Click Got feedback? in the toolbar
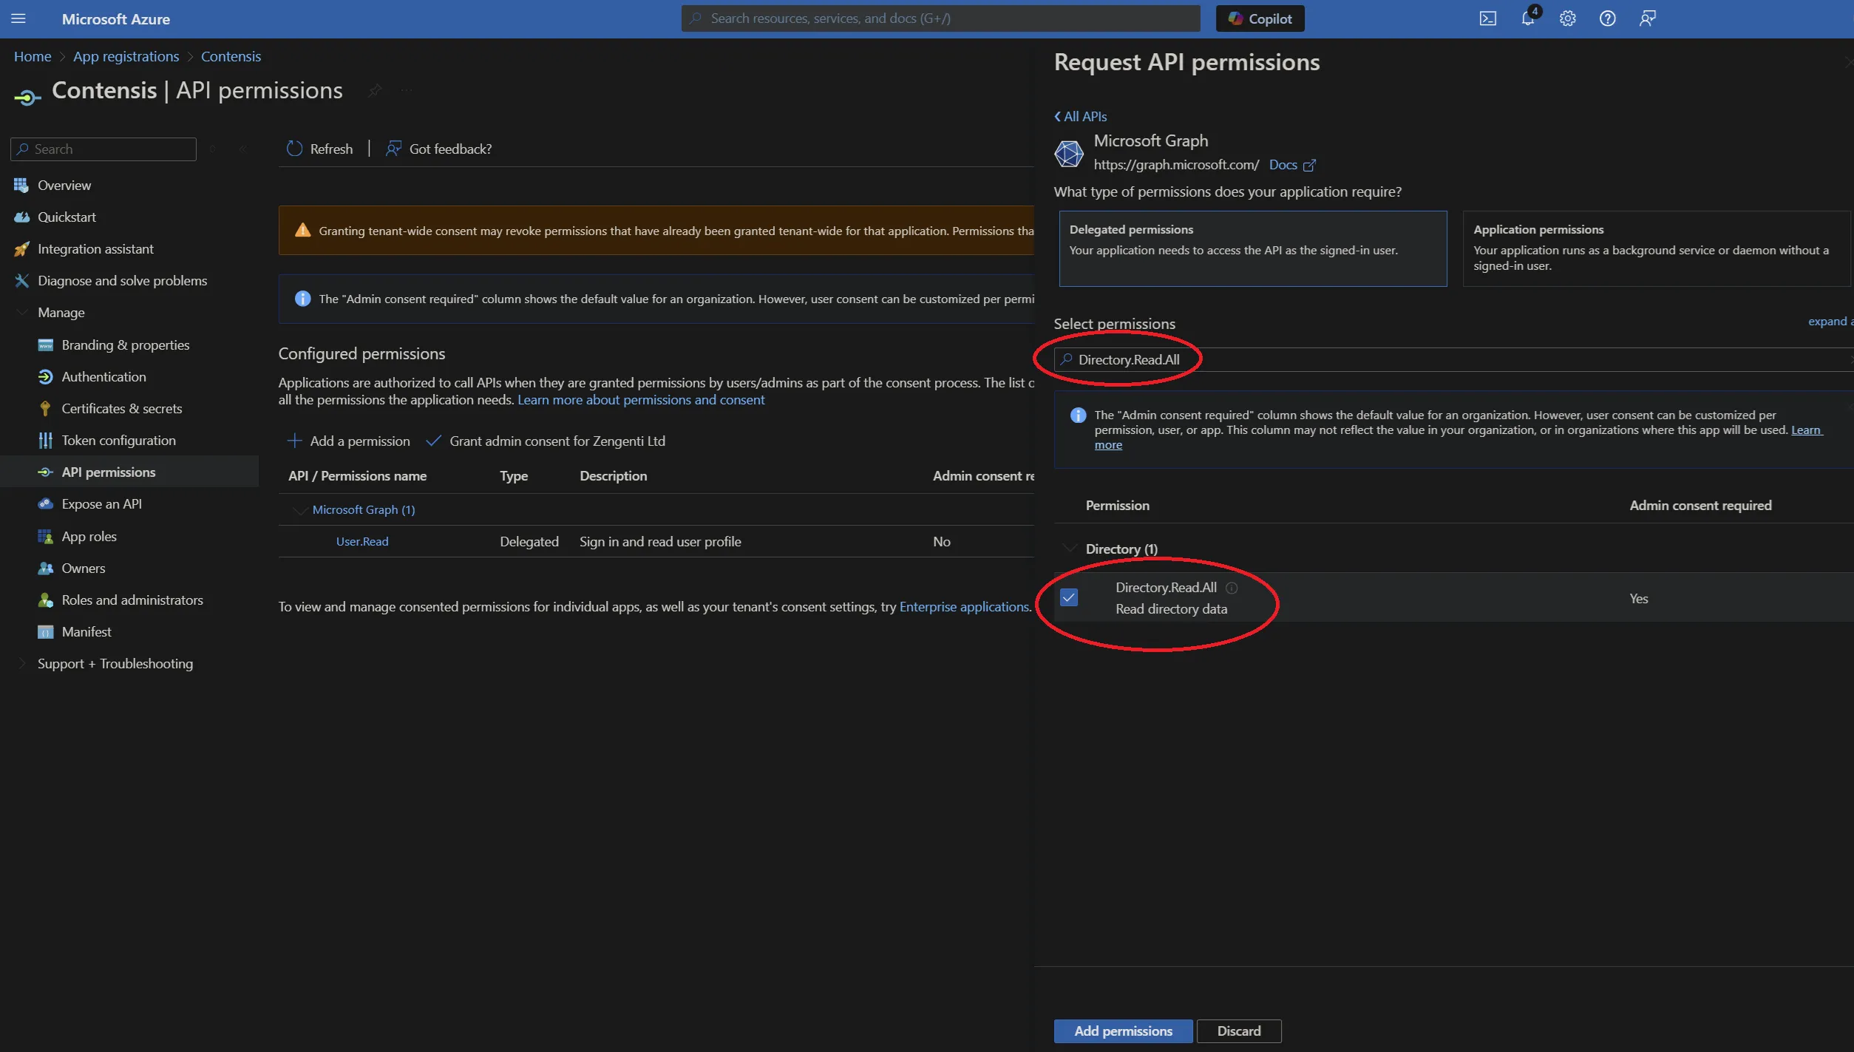The height and width of the screenshot is (1052, 1854). (438, 149)
